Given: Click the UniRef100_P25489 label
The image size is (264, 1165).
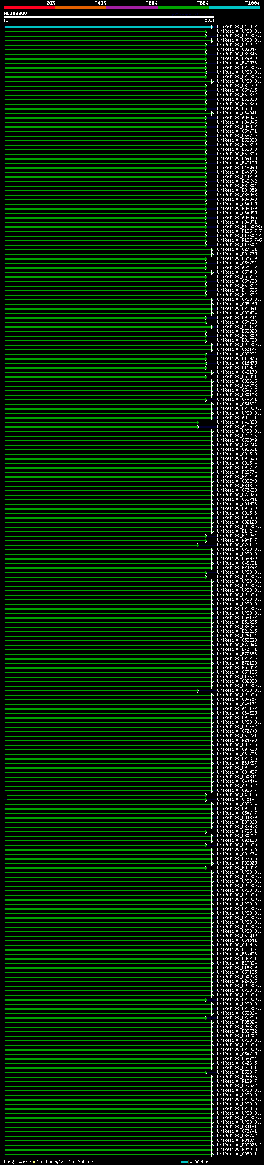Looking at the screenshot, I should pos(236,476).
